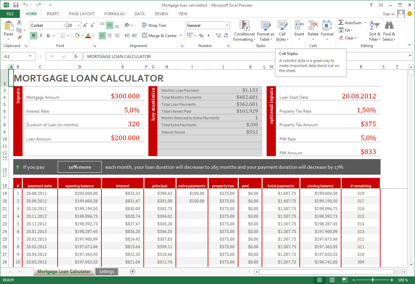This screenshot has width=415, height=284.
Task: Open the Settings sheet tab
Action: [106, 271]
